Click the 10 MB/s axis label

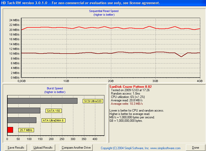pos(14,54)
